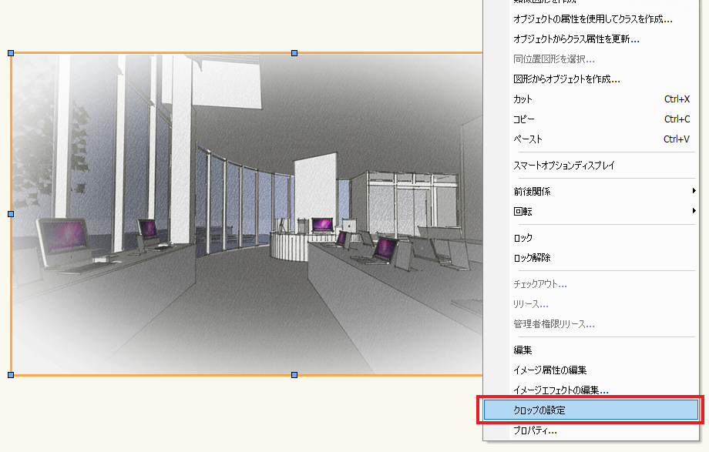Unlock the object with ロック解除
This screenshot has width=709, height=452.
pos(532,258)
